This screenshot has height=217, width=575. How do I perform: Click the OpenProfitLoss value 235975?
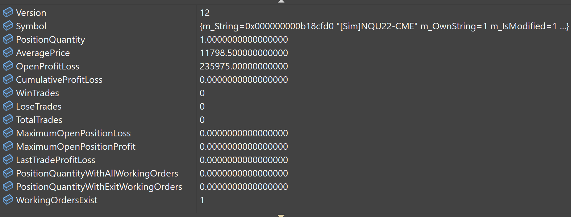[x=244, y=67]
